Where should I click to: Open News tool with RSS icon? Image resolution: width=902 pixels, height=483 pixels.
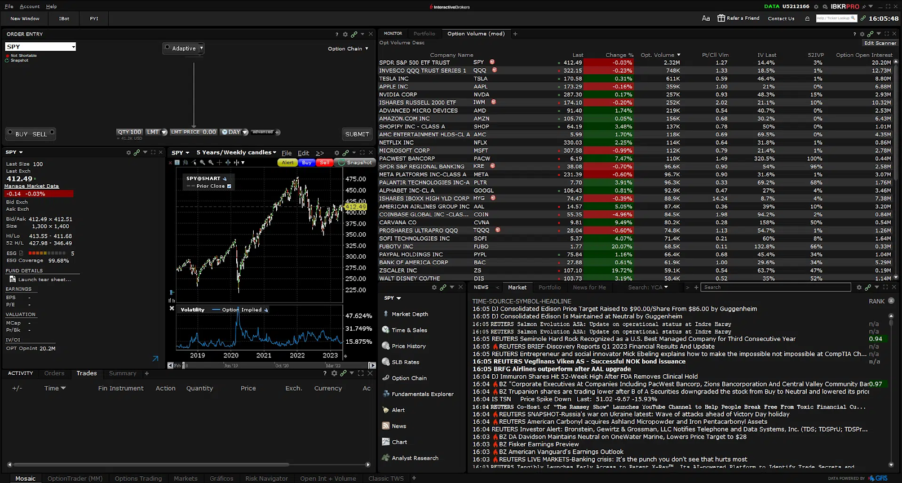(394, 426)
